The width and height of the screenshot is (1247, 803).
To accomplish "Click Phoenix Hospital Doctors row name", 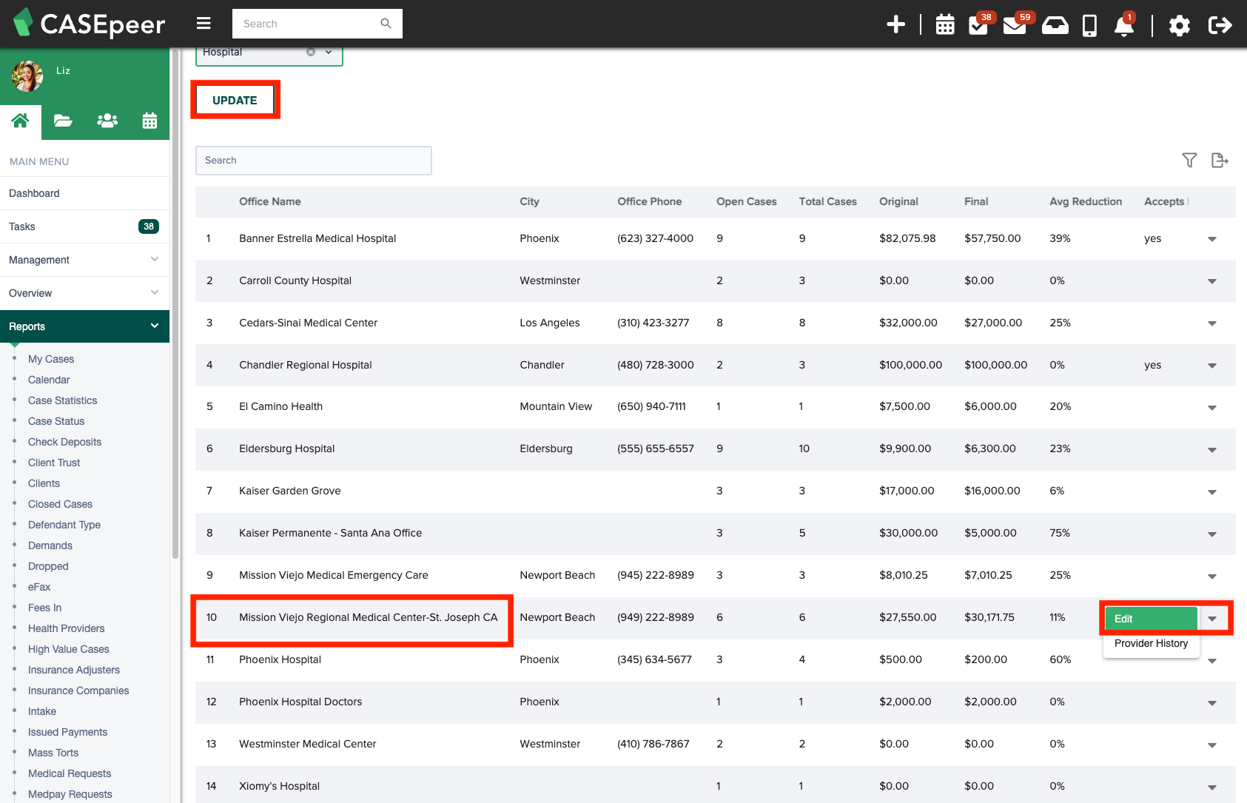I will click(300, 702).
